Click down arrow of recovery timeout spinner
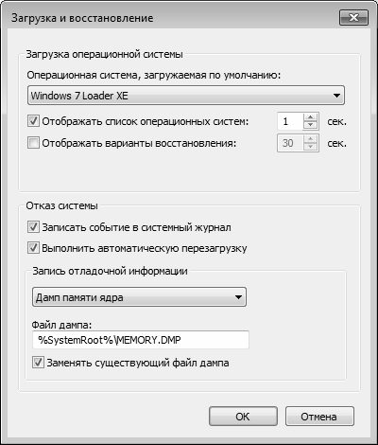378x445 pixels. tap(311, 147)
